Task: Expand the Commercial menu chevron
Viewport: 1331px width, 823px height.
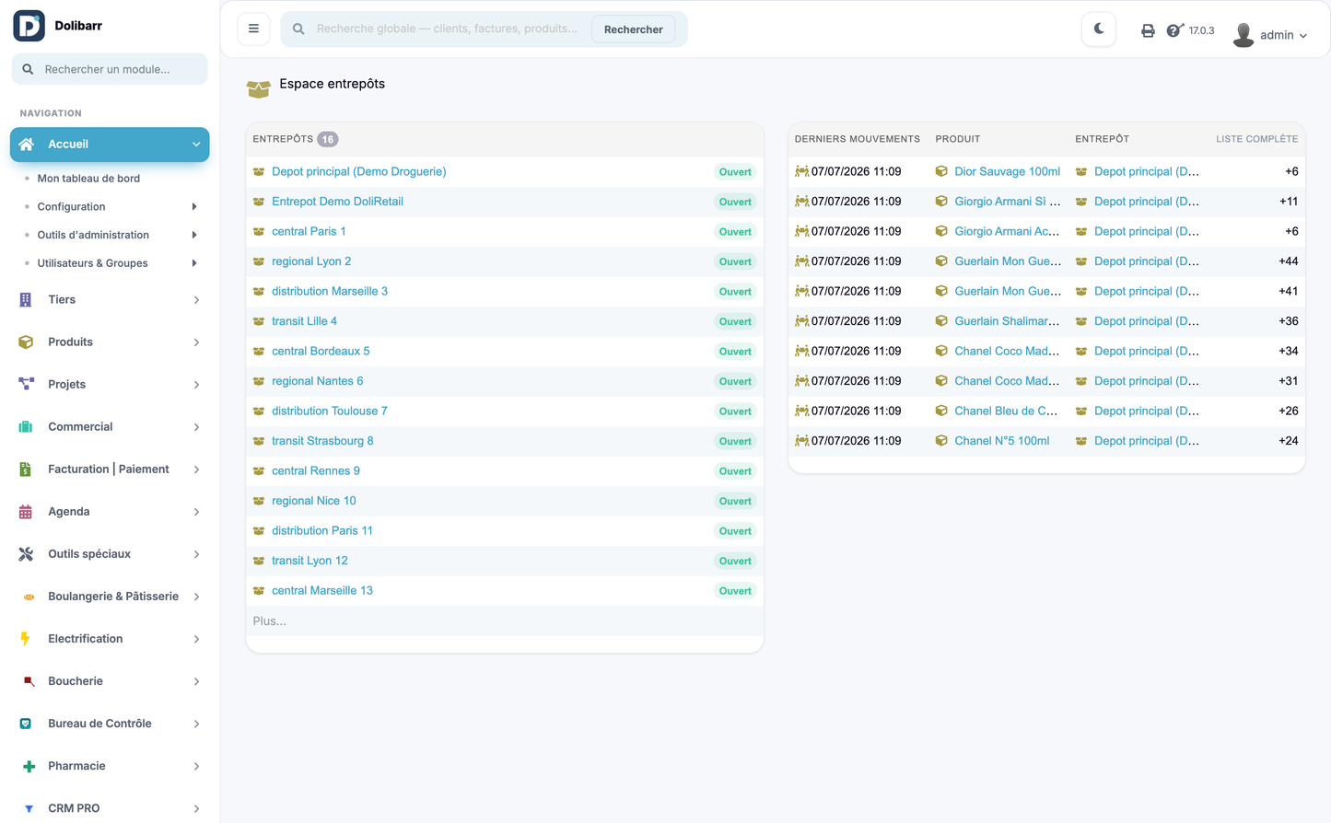Action: (196, 427)
